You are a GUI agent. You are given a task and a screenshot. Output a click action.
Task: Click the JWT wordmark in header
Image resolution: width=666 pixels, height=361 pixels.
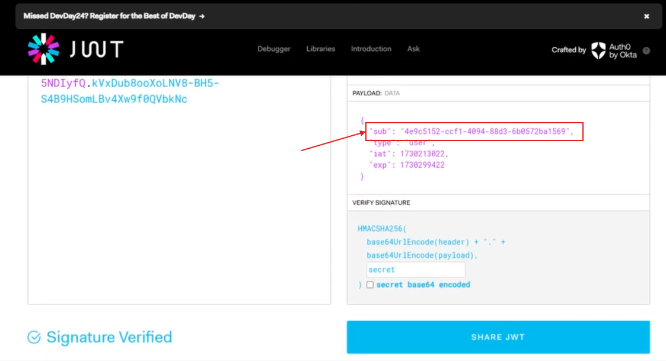[x=97, y=49]
